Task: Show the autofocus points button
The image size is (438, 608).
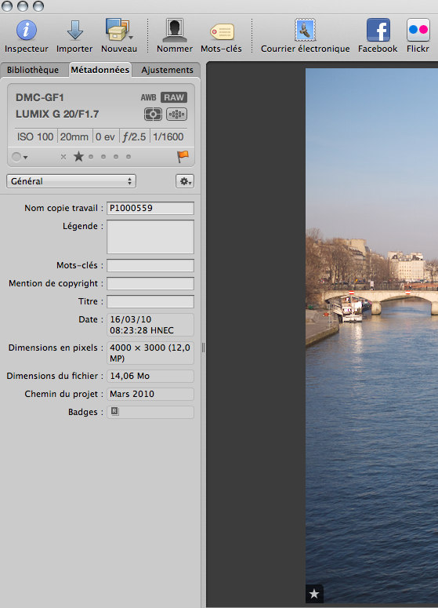Action: (176, 114)
